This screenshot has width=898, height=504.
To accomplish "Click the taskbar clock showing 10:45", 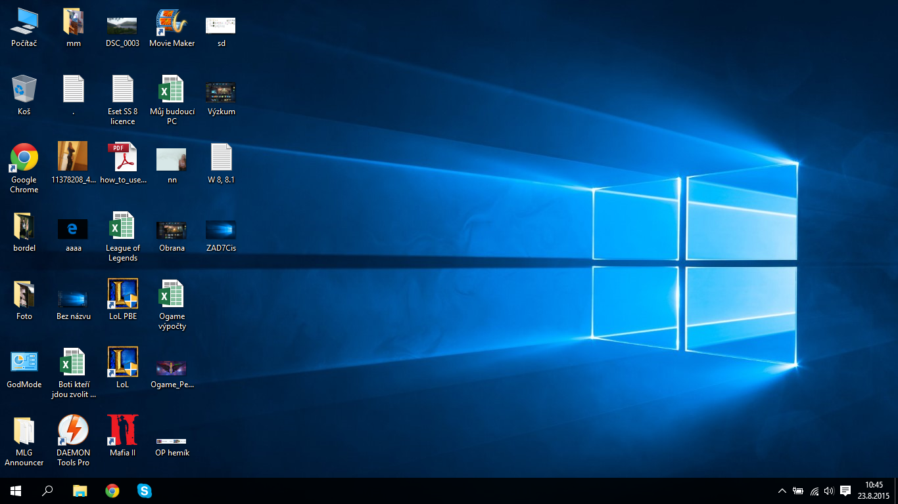I will click(874, 490).
